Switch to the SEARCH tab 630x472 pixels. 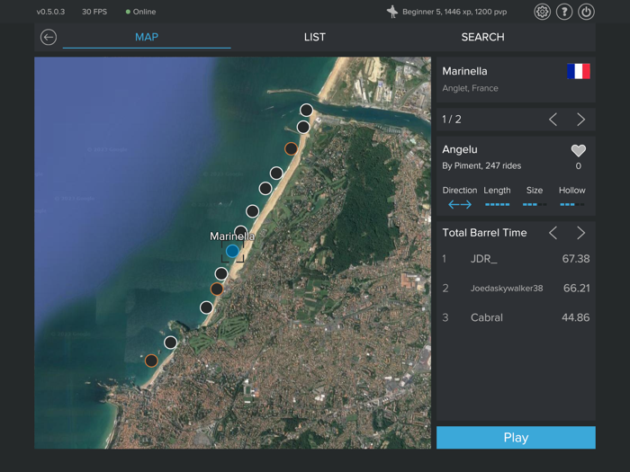coord(482,37)
